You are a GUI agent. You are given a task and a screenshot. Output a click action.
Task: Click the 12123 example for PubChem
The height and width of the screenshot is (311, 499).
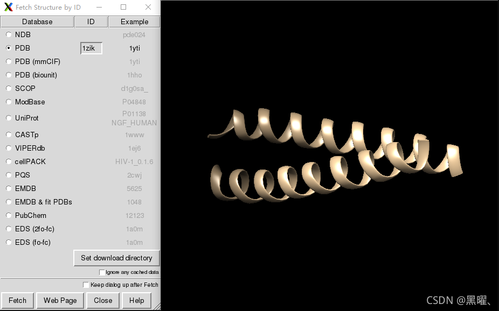pyautogui.click(x=135, y=215)
